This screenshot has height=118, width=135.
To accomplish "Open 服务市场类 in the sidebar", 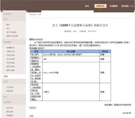I will 11,67.
